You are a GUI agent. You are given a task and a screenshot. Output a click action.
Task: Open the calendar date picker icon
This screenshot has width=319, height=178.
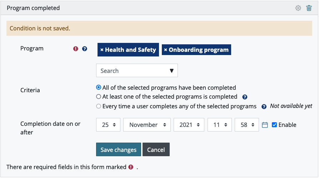pyautogui.click(x=265, y=125)
